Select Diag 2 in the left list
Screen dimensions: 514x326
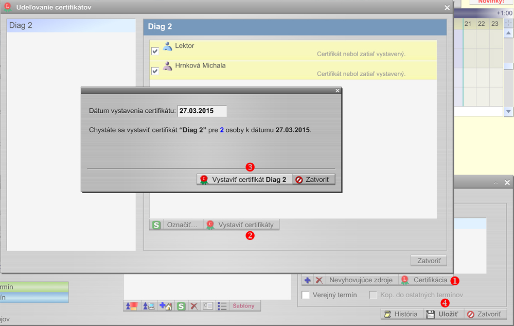(71, 25)
